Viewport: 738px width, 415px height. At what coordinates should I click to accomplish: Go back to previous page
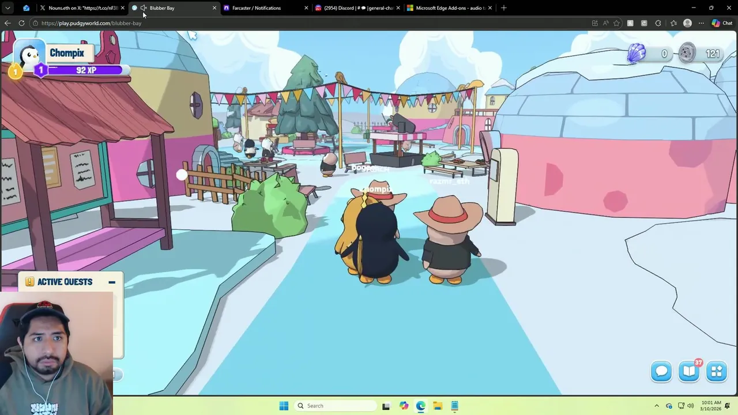click(7, 23)
